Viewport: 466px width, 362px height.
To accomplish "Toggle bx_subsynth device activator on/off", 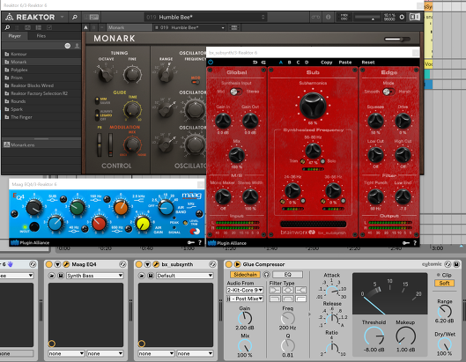I will [x=139, y=264].
